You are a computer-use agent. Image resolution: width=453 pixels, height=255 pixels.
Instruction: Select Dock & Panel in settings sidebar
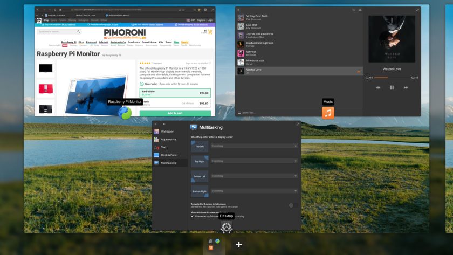coord(169,155)
